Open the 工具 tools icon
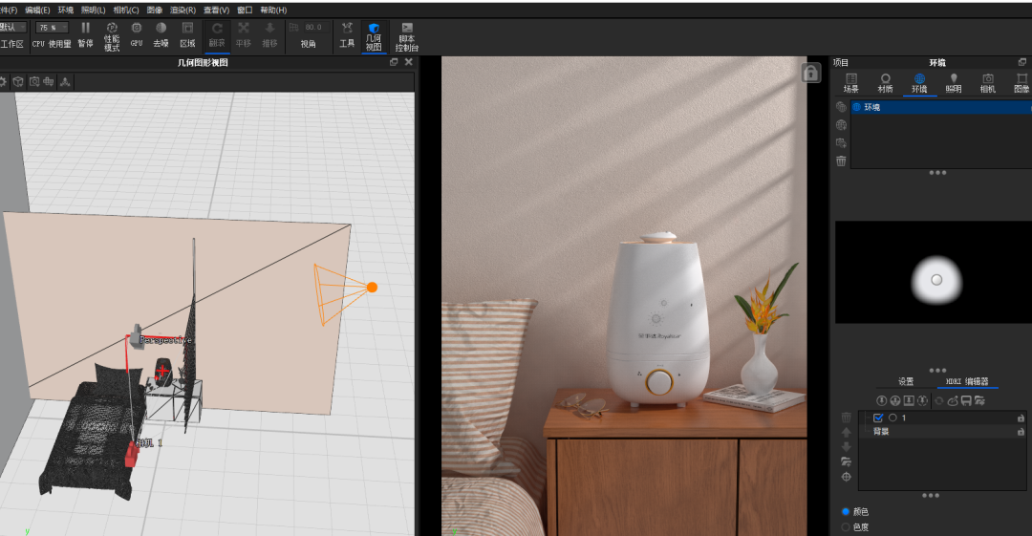 tap(347, 34)
